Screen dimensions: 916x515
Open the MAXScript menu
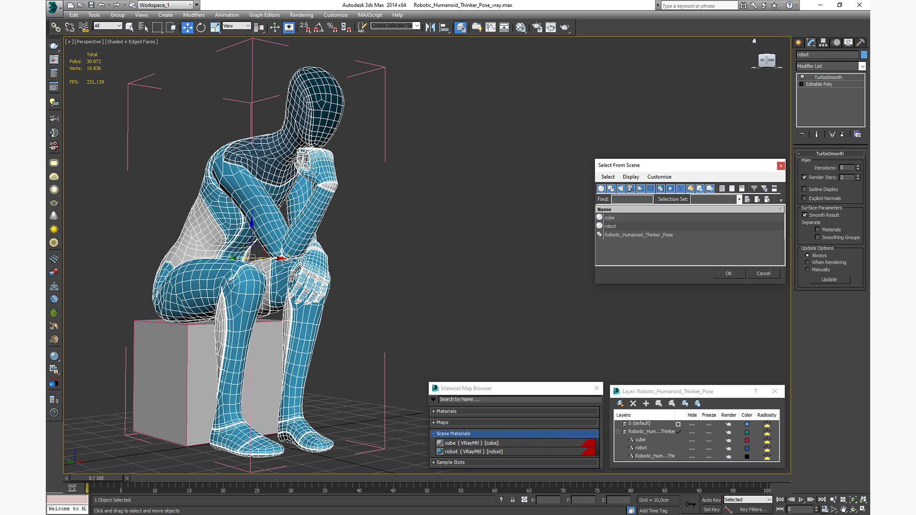tap(370, 15)
